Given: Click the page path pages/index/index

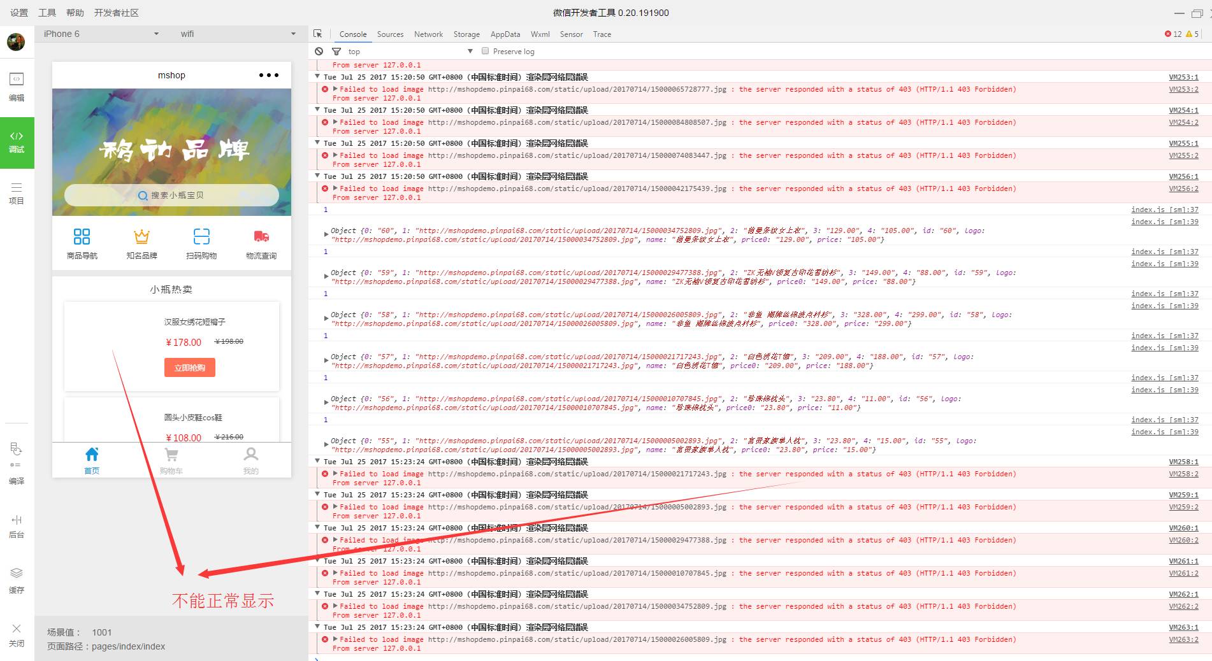Looking at the screenshot, I should coord(129,646).
